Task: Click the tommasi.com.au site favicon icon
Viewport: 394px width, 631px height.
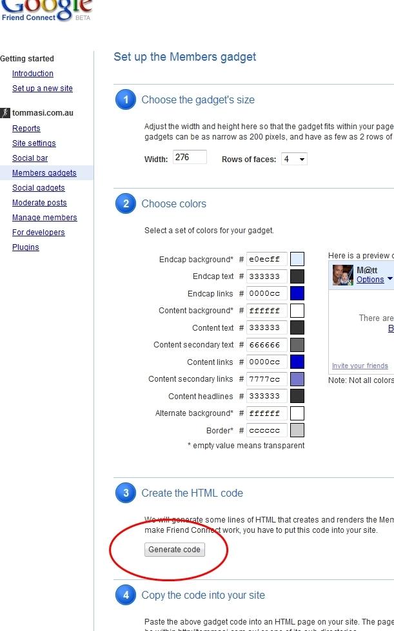Action: pyautogui.click(x=6, y=113)
